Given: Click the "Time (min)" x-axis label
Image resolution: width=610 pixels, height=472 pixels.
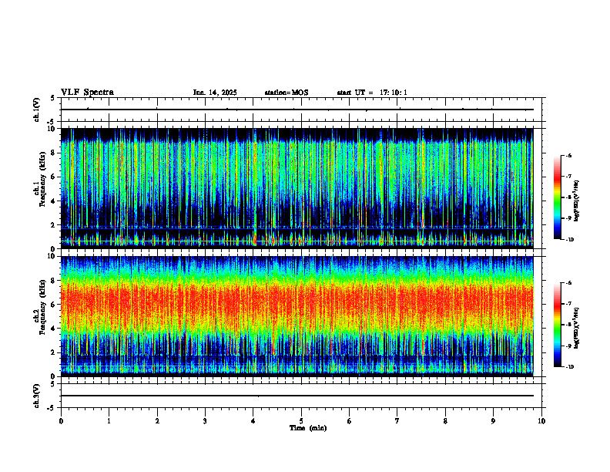Looking at the screenshot, I should tap(308, 428).
